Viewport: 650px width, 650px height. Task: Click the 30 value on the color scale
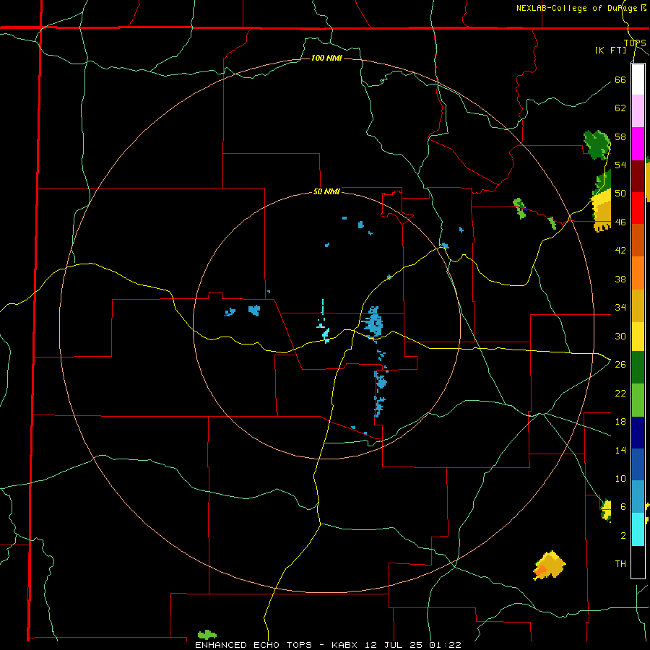coord(620,336)
